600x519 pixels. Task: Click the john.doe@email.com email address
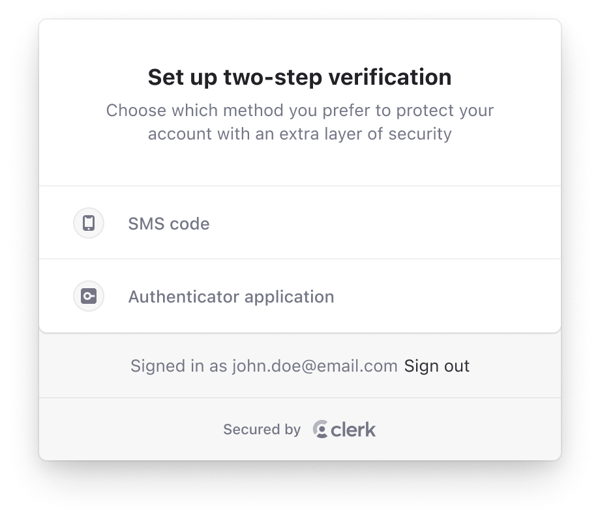click(x=314, y=366)
